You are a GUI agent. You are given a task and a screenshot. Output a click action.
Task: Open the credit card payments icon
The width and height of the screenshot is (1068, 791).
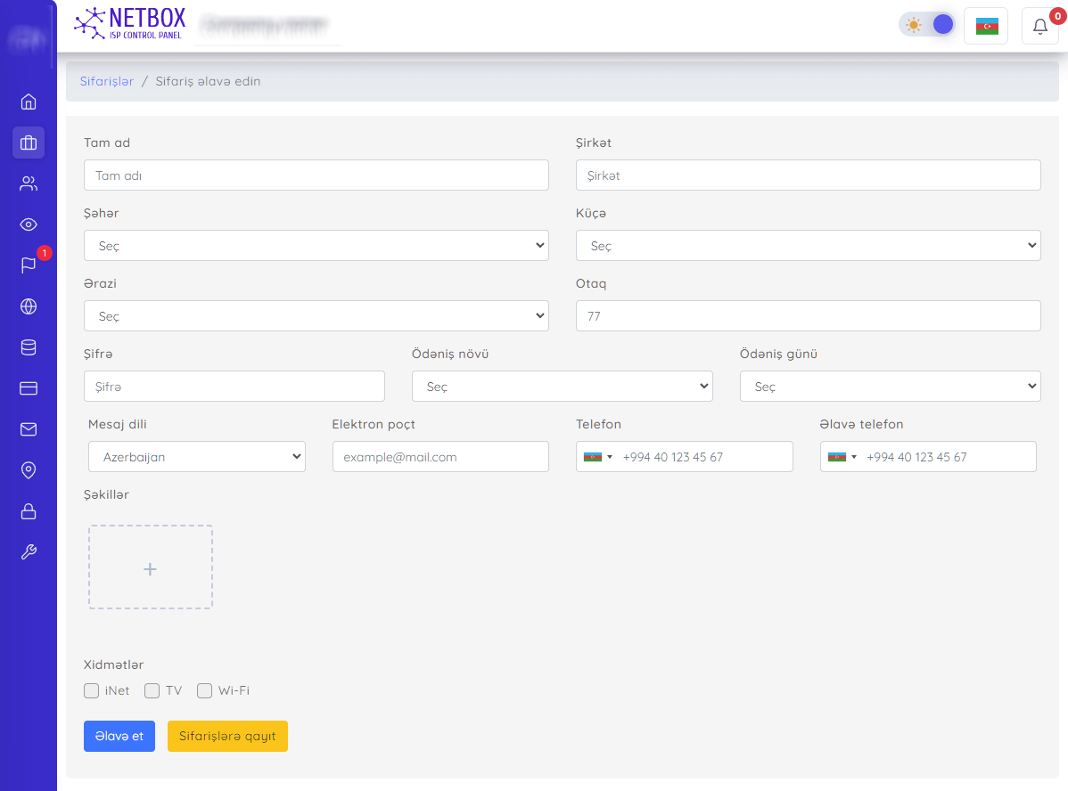pos(29,388)
